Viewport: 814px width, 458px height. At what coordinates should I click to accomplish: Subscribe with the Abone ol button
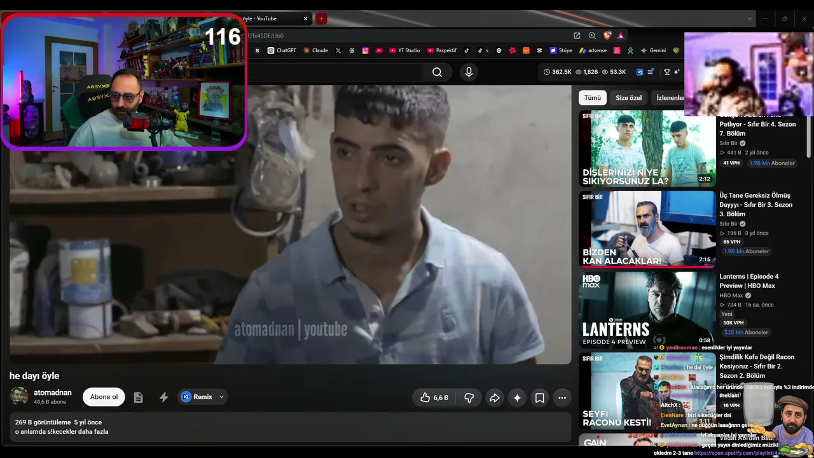coord(104,397)
